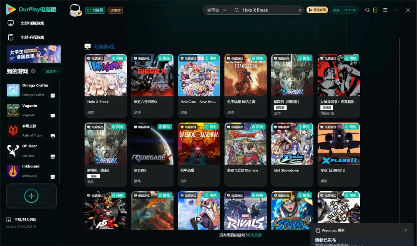Click the 点击反馈 feedback link
The width and height of the screenshot is (417, 246).
point(254,235)
